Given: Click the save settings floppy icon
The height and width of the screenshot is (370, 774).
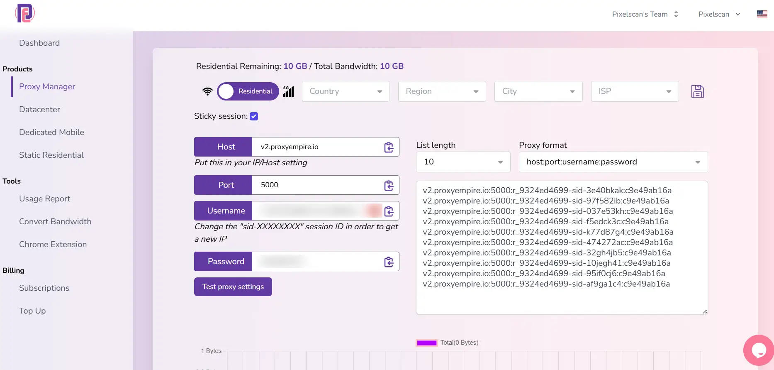Looking at the screenshot, I should pos(698,91).
